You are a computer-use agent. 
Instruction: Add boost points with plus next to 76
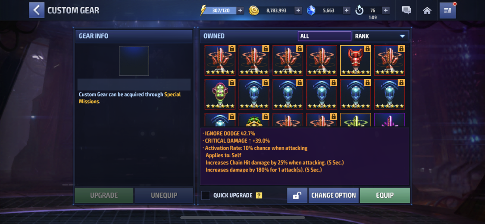(x=385, y=10)
